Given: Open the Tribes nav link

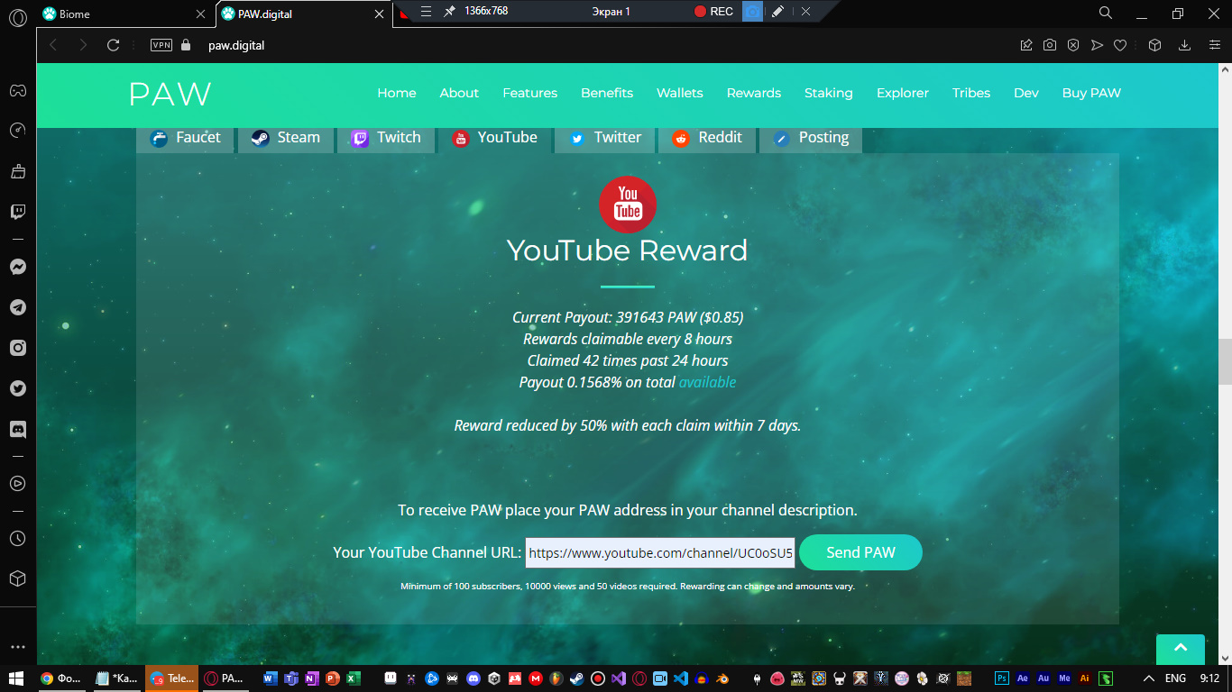Looking at the screenshot, I should click(x=971, y=93).
